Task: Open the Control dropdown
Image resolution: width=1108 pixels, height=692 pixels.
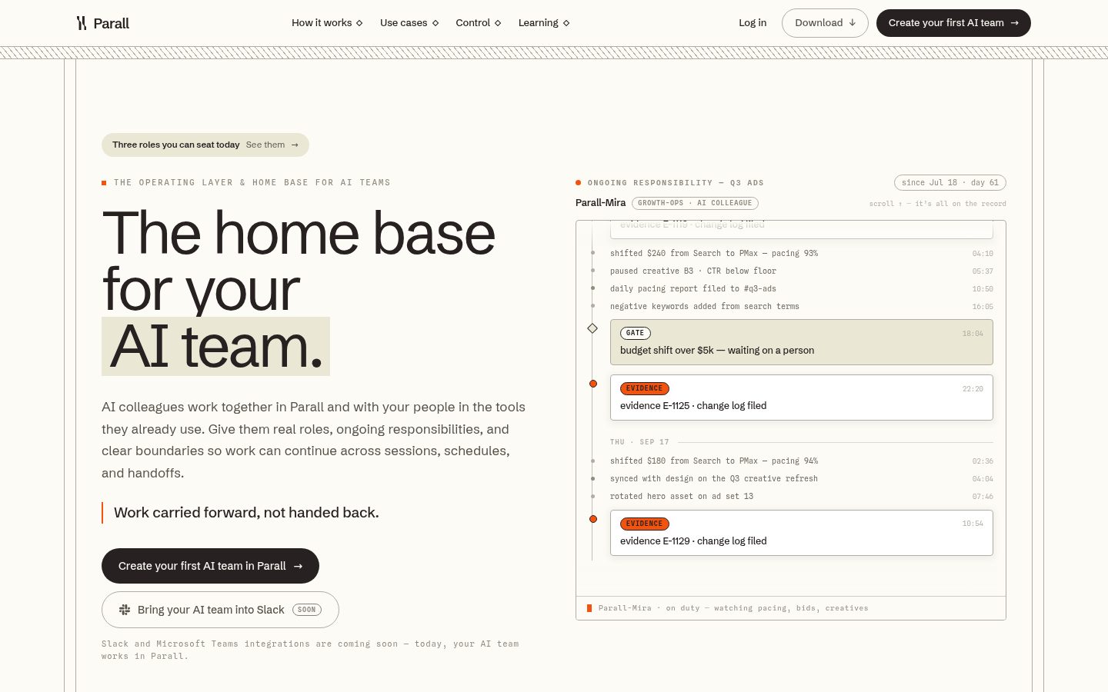Action: [x=479, y=23]
